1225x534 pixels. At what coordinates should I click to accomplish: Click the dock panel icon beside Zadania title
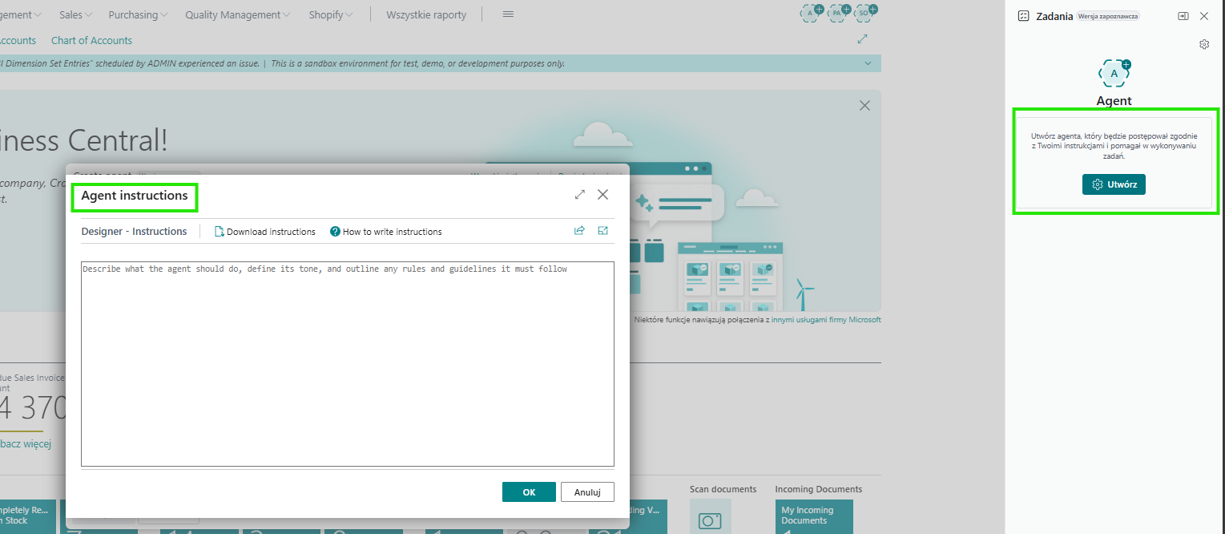click(x=1183, y=16)
